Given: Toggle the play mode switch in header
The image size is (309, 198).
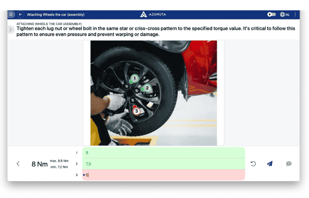Looking at the screenshot, I should click(x=272, y=14).
